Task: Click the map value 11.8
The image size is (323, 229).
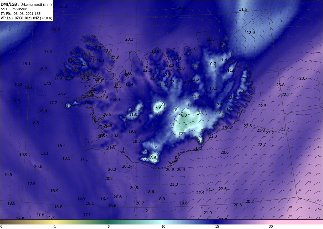Action: point(196,96)
